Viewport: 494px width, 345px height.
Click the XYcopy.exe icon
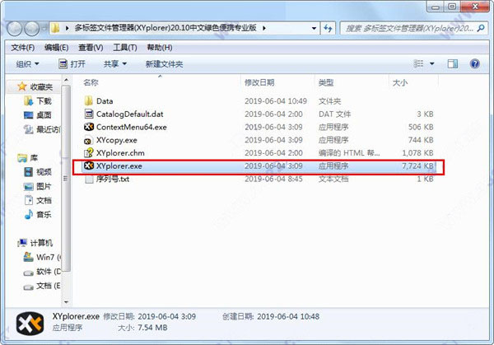click(88, 141)
